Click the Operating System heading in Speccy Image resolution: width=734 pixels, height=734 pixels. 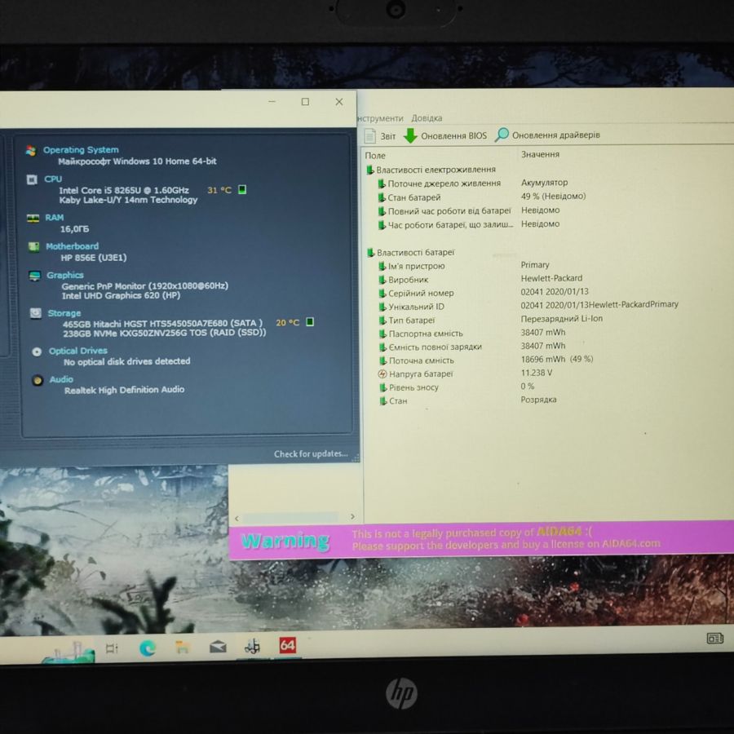click(81, 150)
